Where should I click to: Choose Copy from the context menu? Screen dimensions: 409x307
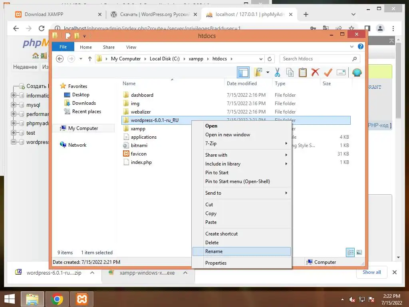coord(242,213)
